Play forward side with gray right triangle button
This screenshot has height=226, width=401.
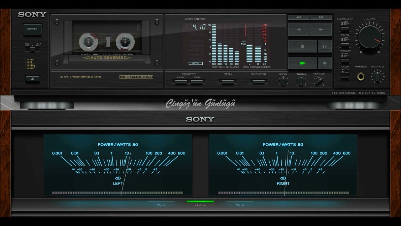(321, 30)
